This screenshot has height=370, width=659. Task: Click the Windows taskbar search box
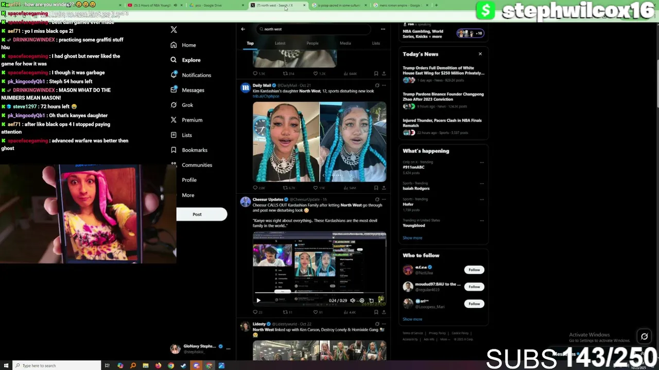56,365
